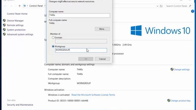Open Control Panel Home link
Viewport: 196px width, 110px height.
click(x=17, y=14)
